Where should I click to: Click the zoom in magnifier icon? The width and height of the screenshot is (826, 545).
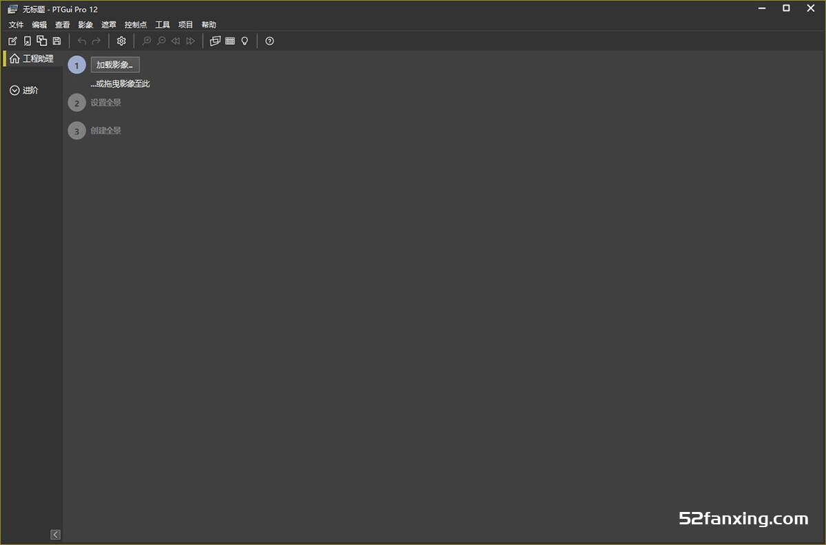point(147,41)
